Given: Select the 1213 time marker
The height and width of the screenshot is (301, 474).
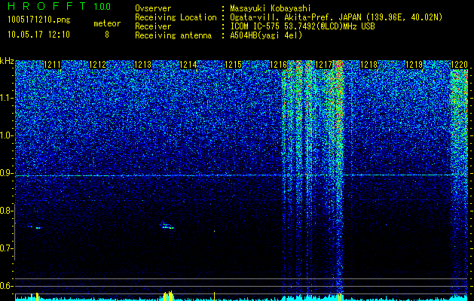Looking at the screenshot, I should pos(142,65).
